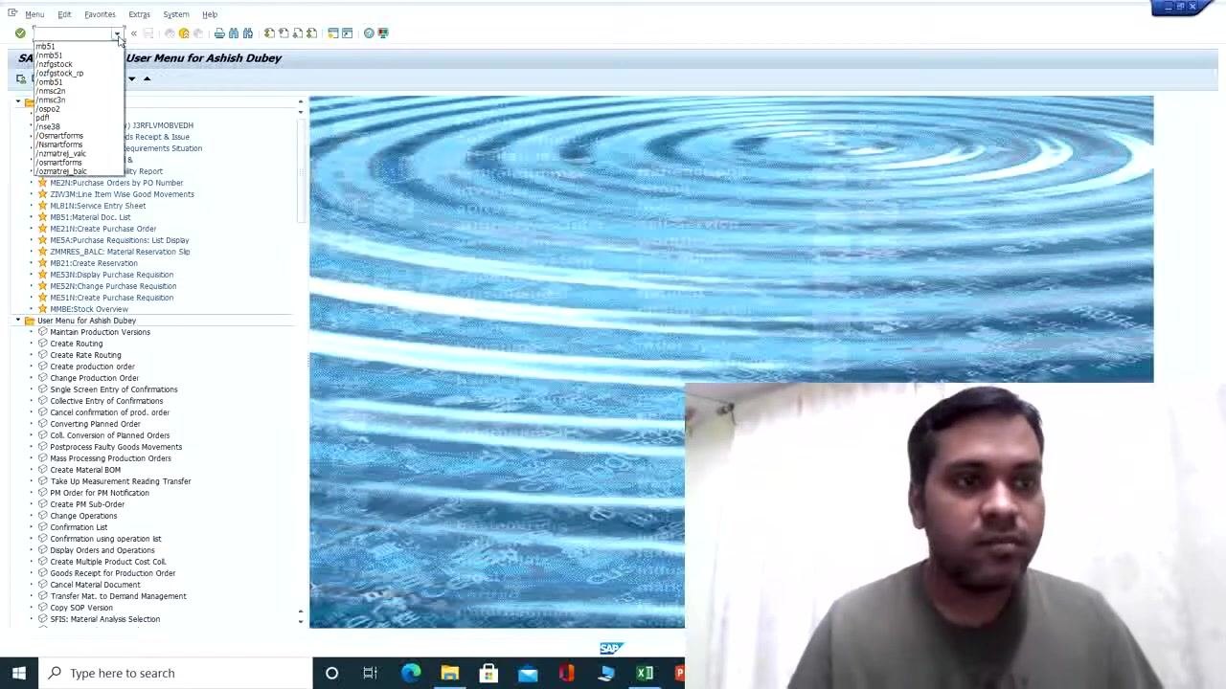Click the Customize Local Layout monitor icon

pyautogui.click(x=383, y=33)
